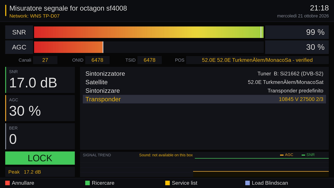Click the POS orbital position value
The height and width of the screenshot is (188, 334).
[257, 60]
